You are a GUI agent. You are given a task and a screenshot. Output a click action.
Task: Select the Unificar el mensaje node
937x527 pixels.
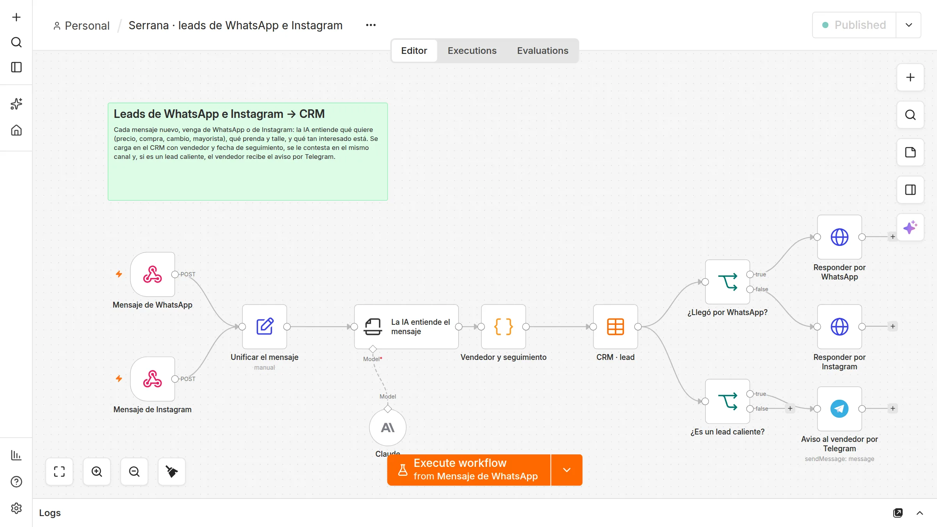[x=265, y=327]
